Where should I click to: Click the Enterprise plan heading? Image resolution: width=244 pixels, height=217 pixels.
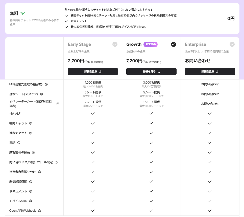(x=195, y=44)
